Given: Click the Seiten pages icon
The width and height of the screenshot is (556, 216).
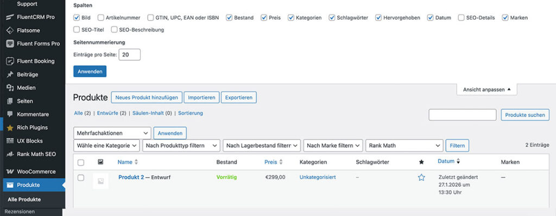Looking at the screenshot, I should [10, 101].
